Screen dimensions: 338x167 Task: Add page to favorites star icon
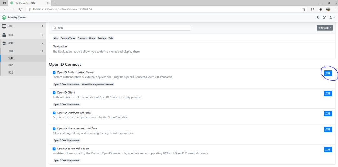pyautogui.click(x=304, y=9)
